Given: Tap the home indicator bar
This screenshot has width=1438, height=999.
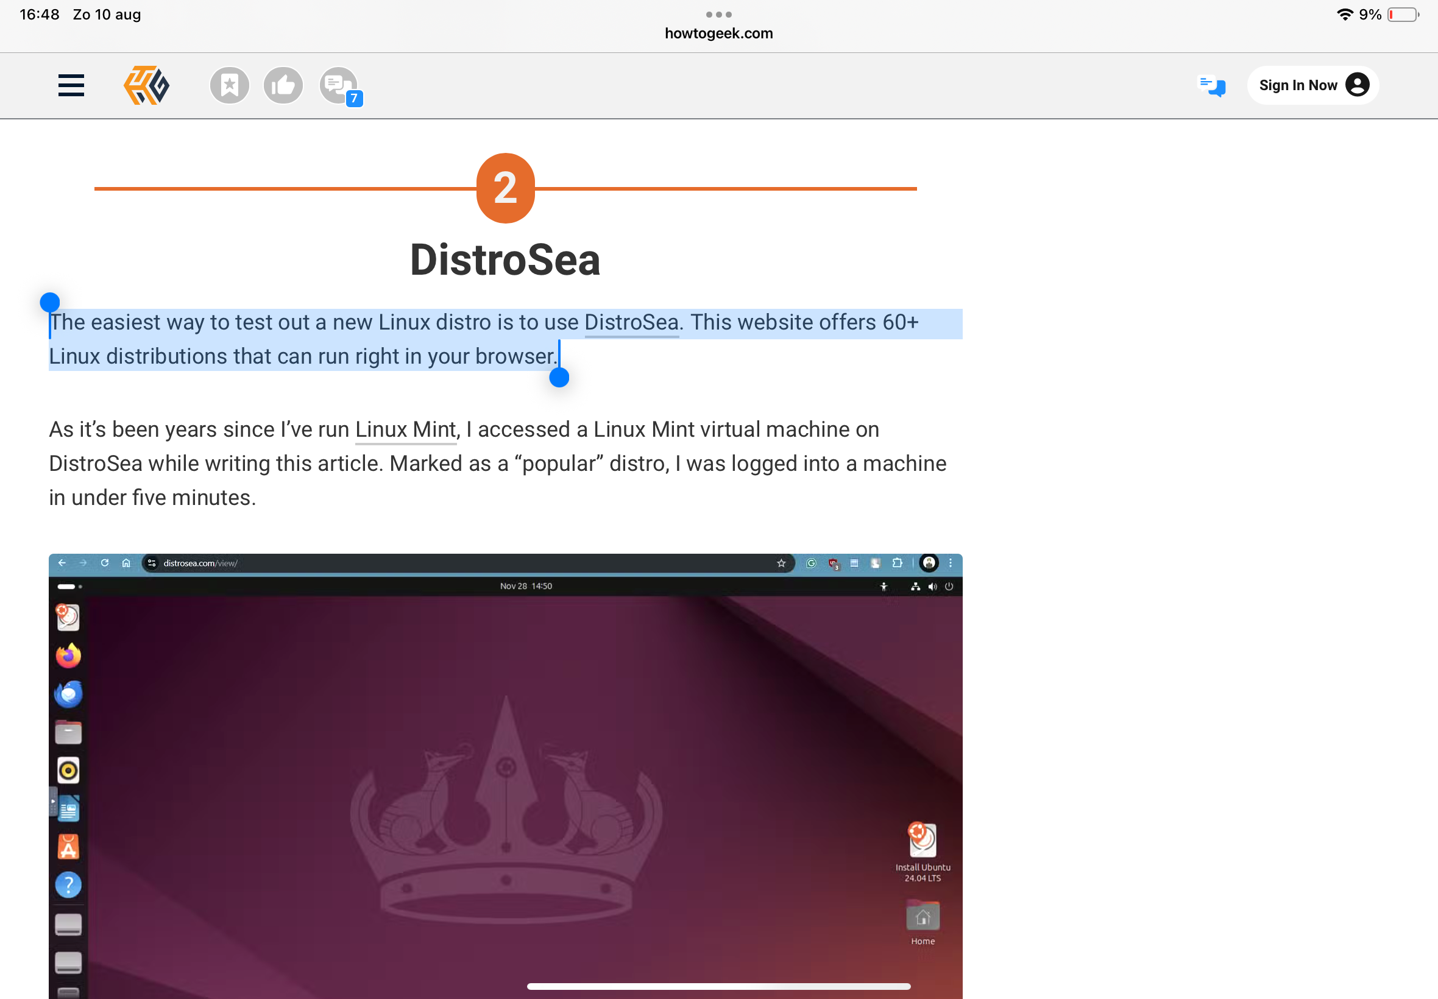Looking at the screenshot, I should coord(718,986).
